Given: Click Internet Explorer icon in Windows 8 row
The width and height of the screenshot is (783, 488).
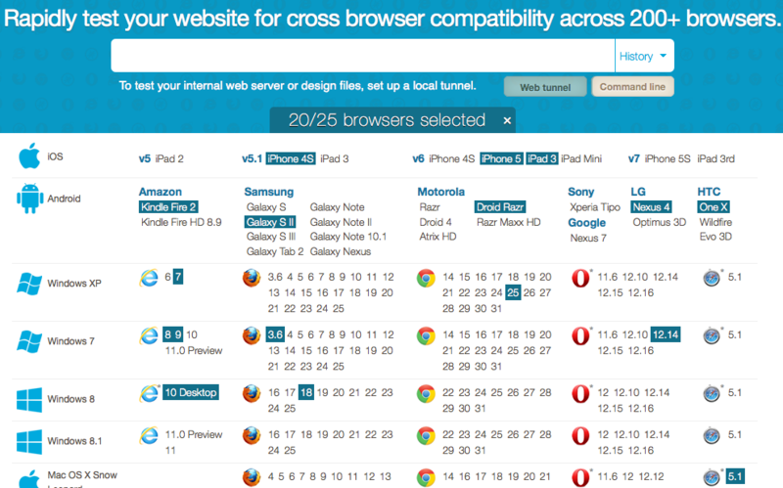Looking at the screenshot, I should click(x=149, y=393).
